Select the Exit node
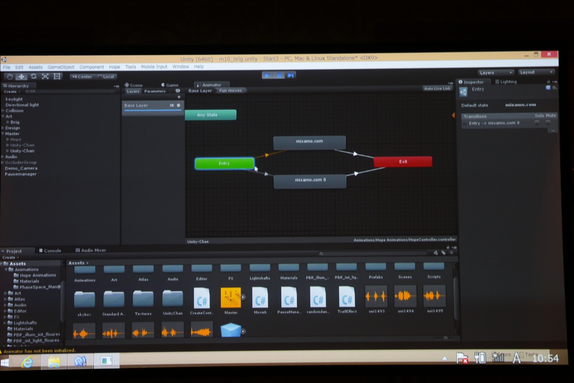The width and height of the screenshot is (574, 383). pos(403,162)
